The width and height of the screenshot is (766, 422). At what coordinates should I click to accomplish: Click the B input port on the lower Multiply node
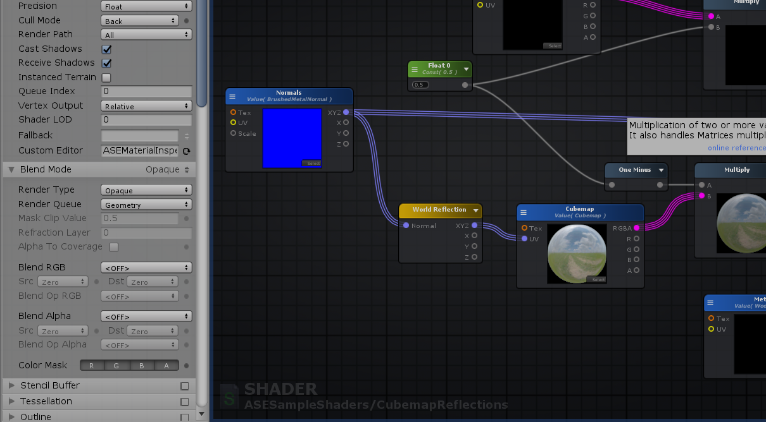coord(702,196)
